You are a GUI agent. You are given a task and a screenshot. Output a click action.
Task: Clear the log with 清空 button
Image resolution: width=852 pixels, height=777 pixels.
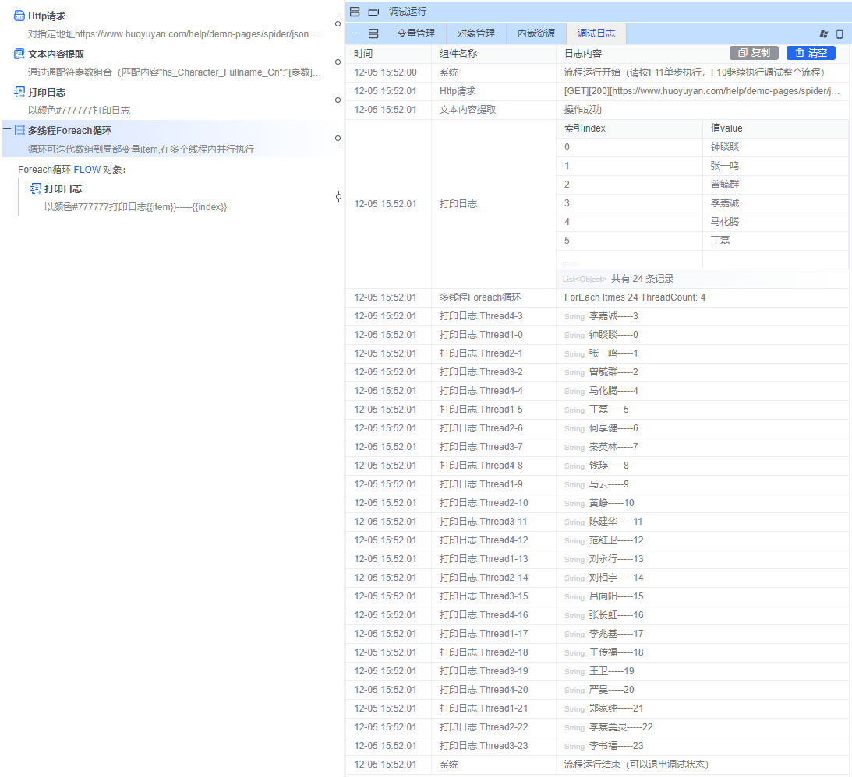point(811,53)
